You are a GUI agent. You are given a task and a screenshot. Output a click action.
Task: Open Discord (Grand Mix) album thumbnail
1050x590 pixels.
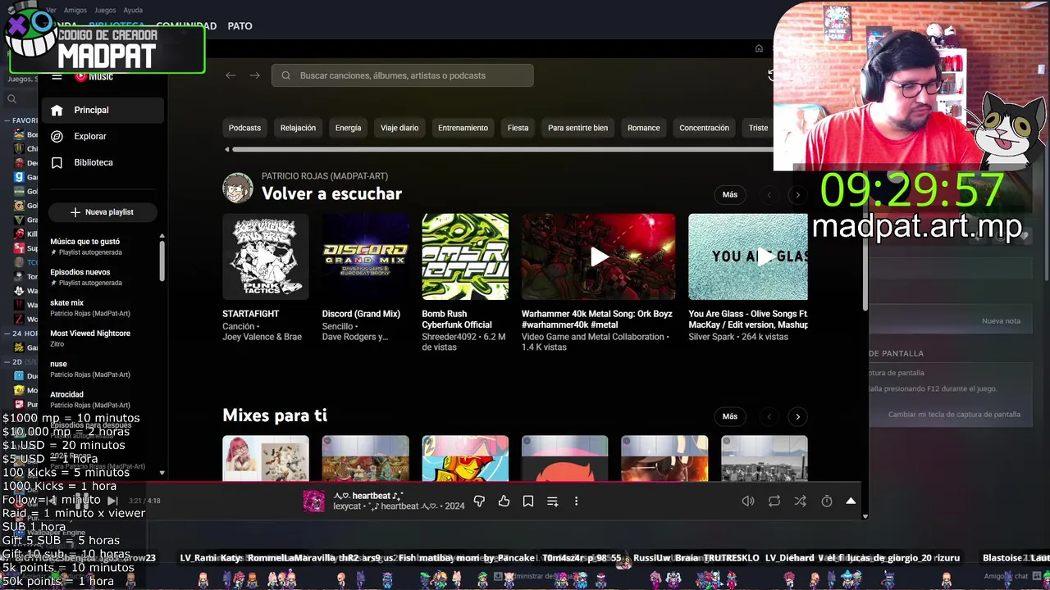point(365,256)
